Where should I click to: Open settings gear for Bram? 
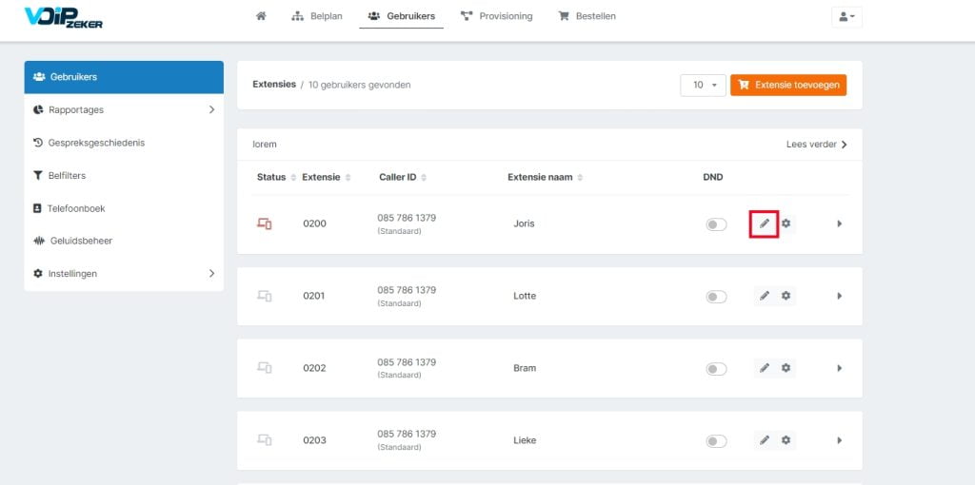click(x=786, y=368)
